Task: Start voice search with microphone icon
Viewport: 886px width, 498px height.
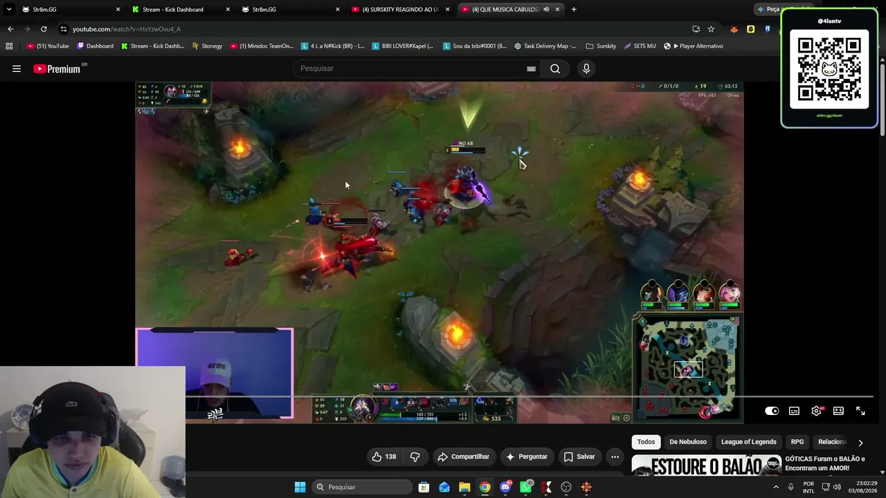Action: click(586, 68)
